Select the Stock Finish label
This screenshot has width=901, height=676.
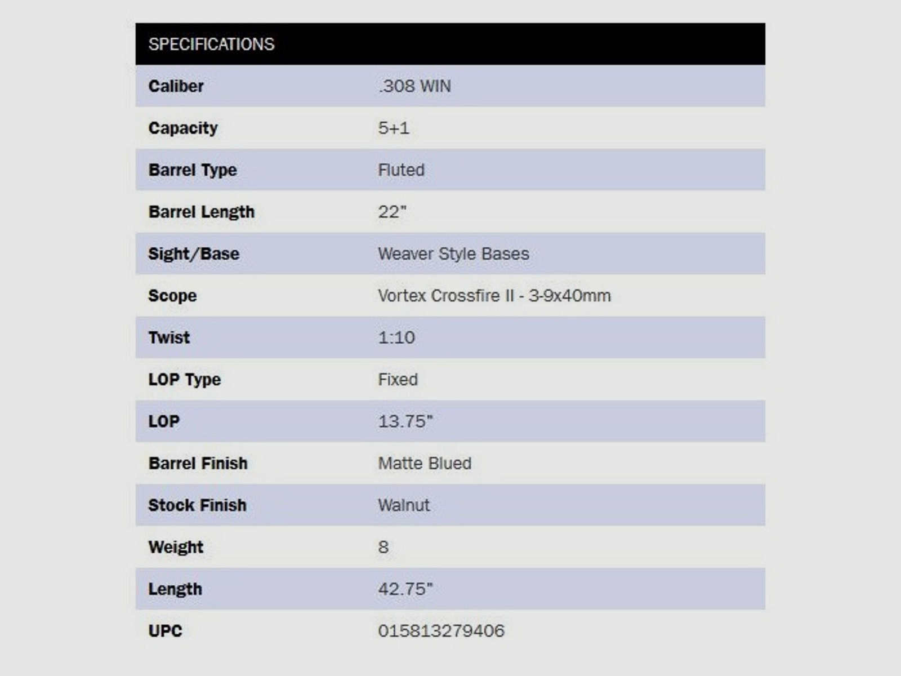[x=197, y=505]
